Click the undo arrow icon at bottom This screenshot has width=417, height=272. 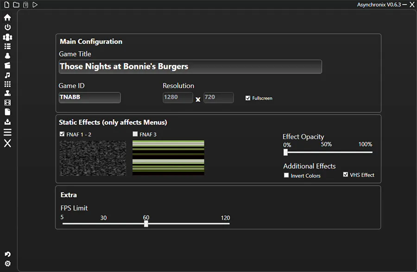click(7, 254)
